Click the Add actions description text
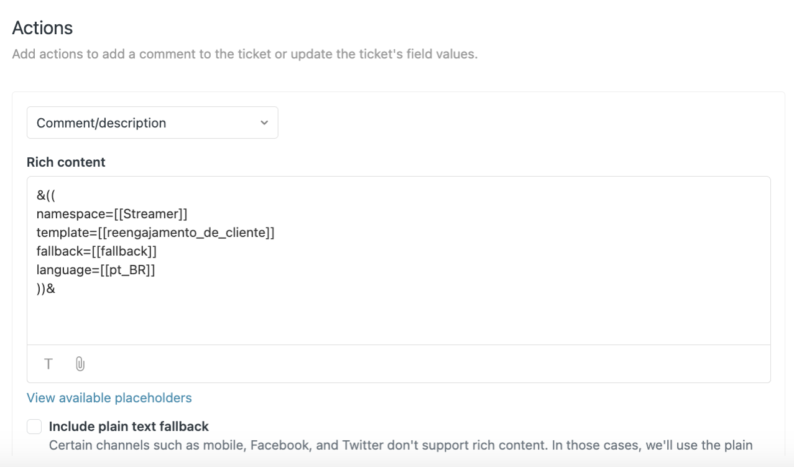794x467 pixels. click(x=245, y=54)
